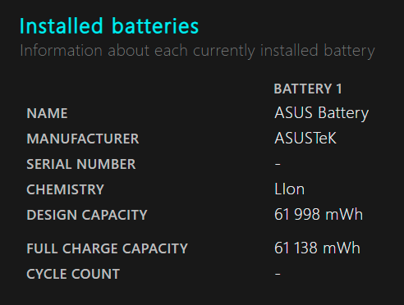This screenshot has width=404, height=305.
Task: Click the NAME row label
Action: [x=47, y=113]
